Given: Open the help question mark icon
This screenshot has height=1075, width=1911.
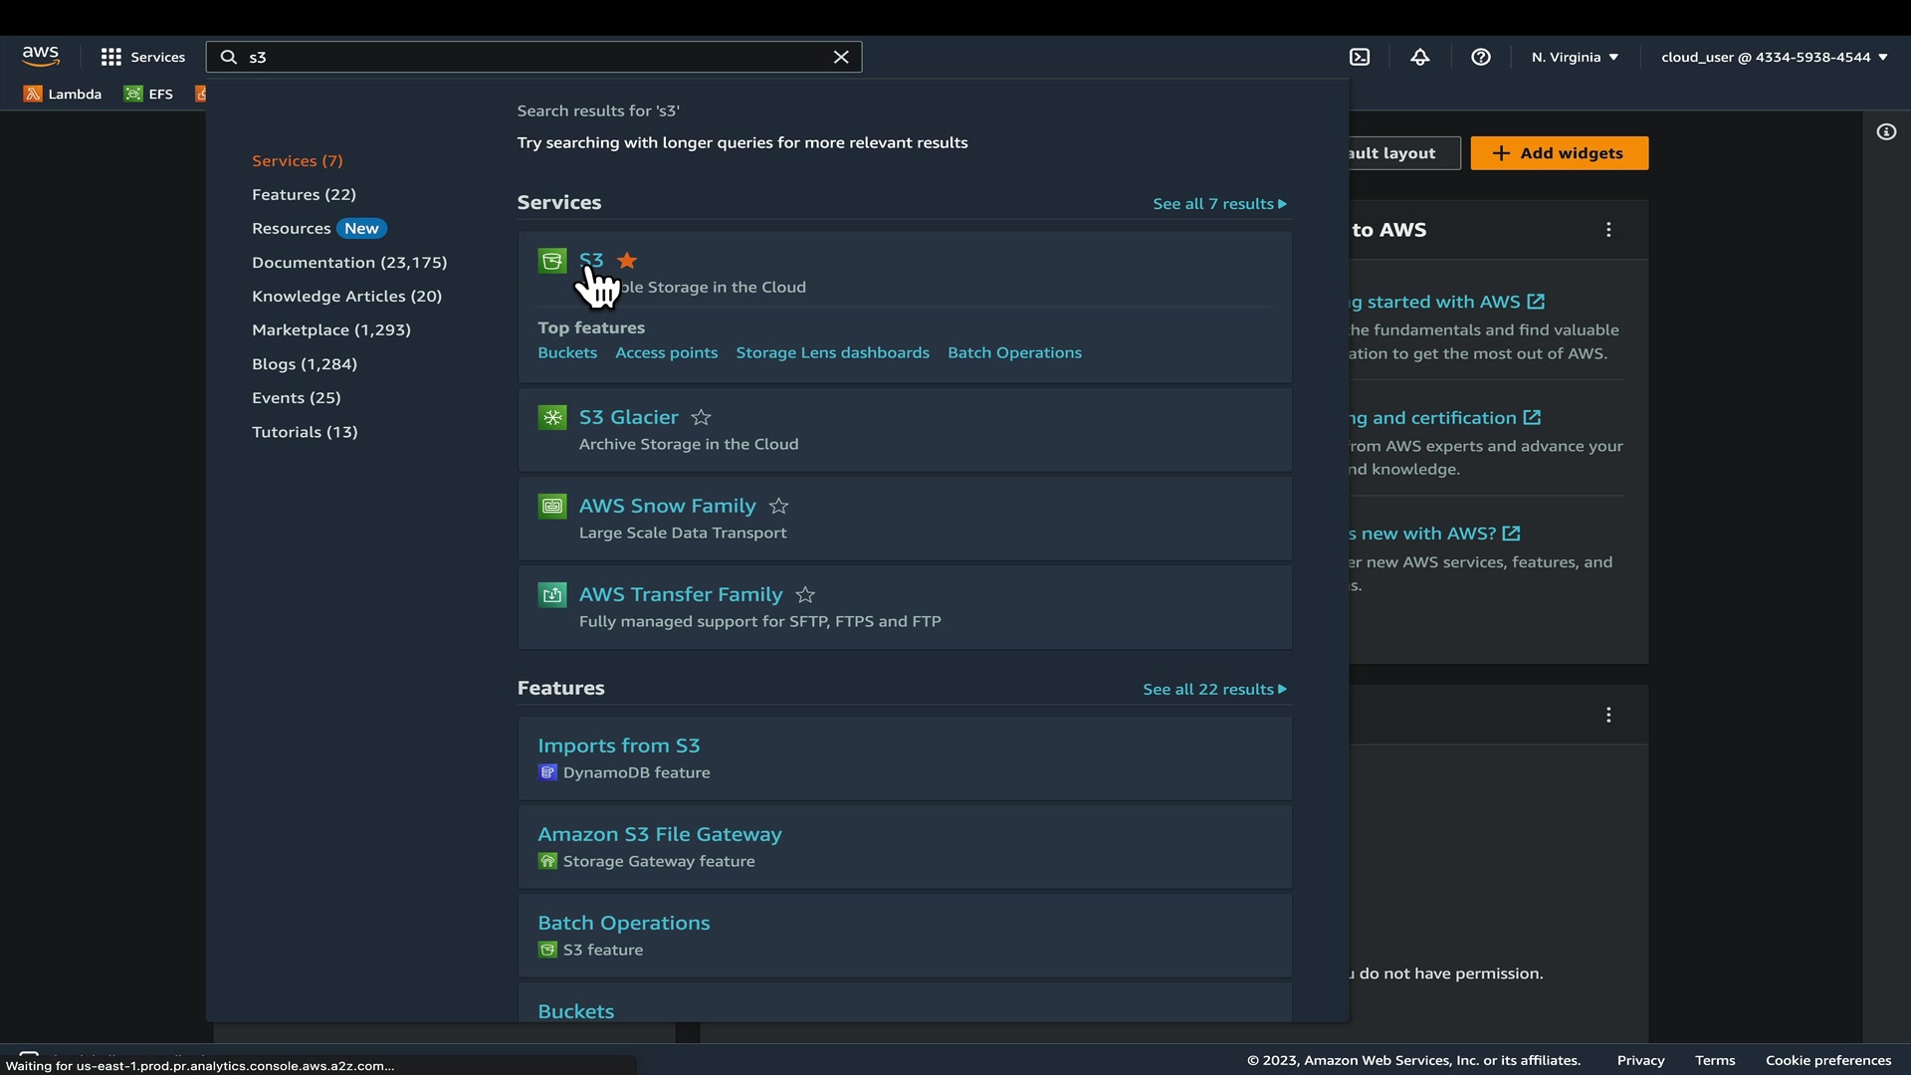Looking at the screenshot, I should (x=1481, y=58).
